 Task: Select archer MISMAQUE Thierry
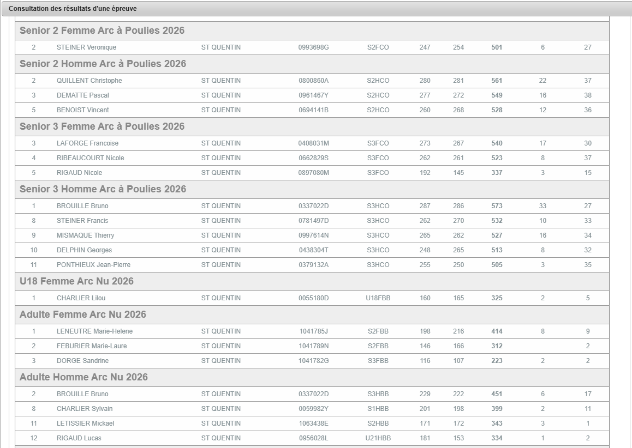pyautogui.click(x=85, y=235)
